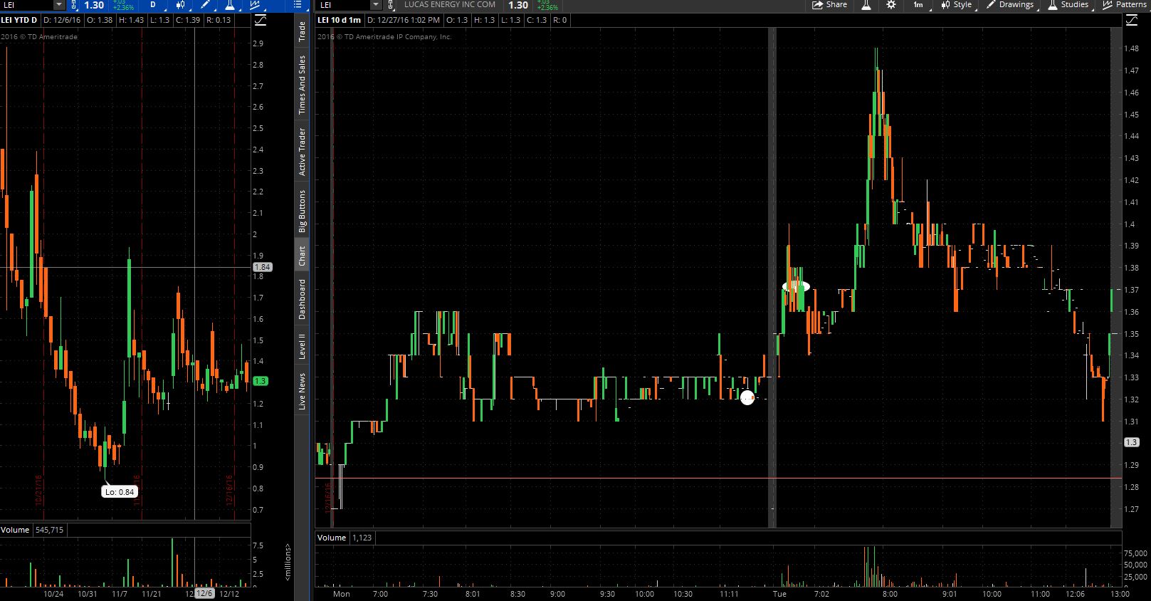Viewport: 1151px width, 601px height.
Task: Click the LUCAS ENERGY INC COM description
Action: [450, 5]
